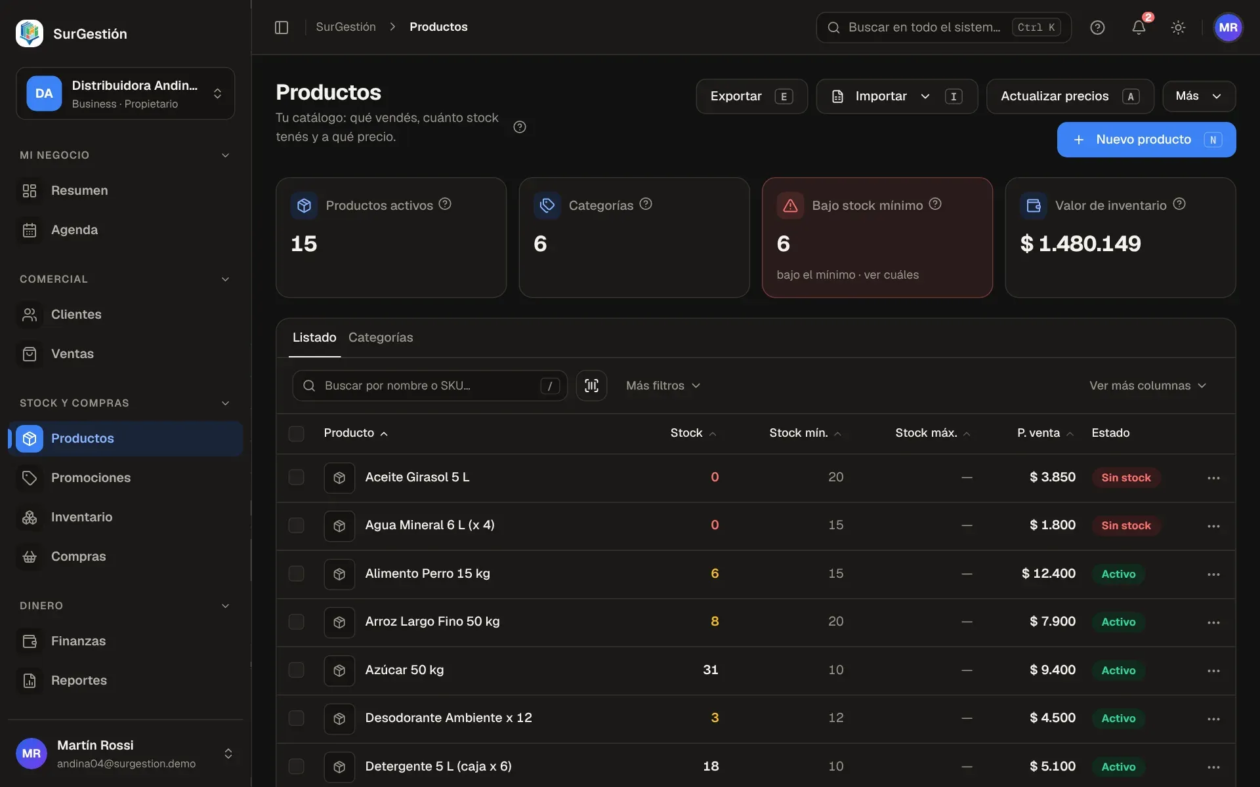Check the Aceite Girasol 5 L row checkbox
Viewport: 1260px width, 787px height.
297,477
